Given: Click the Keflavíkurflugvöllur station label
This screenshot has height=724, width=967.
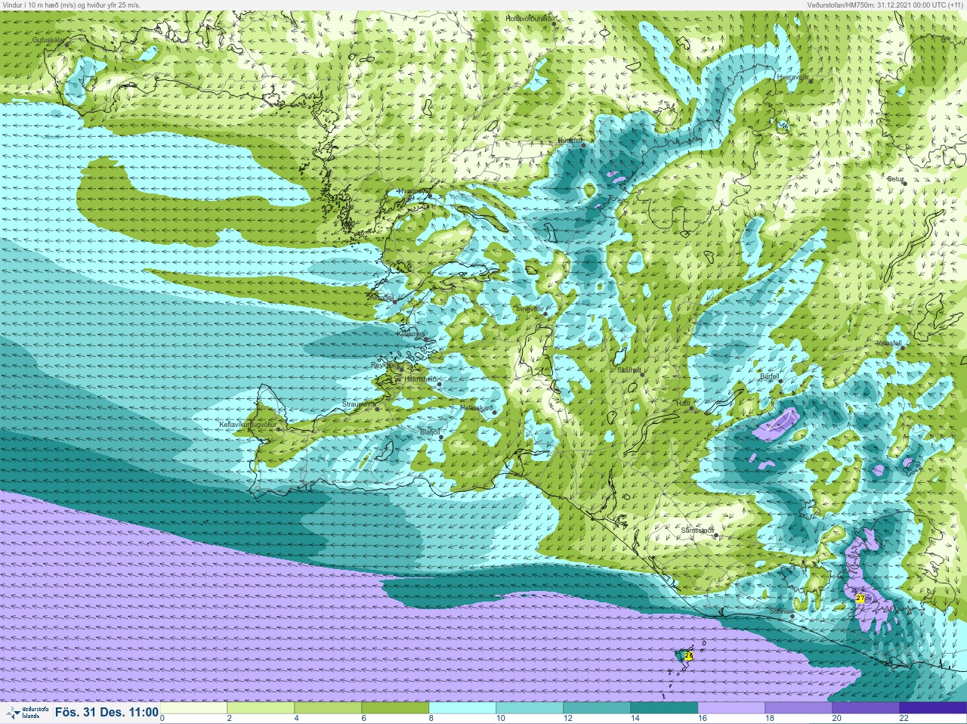Looking at the screenshot, I should pos(247,425).
